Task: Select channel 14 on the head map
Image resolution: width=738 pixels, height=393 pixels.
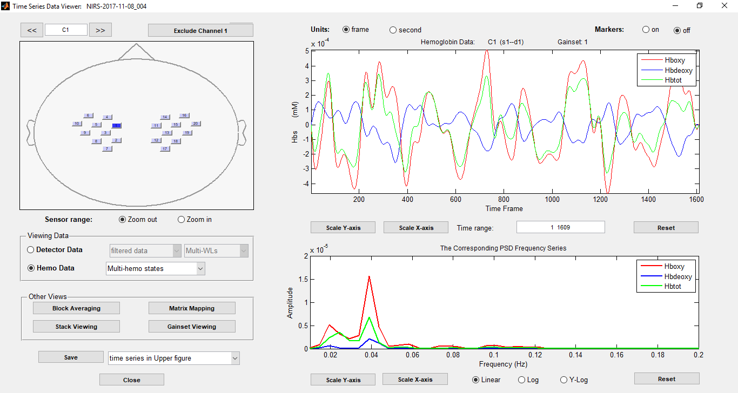Action: tap(165, 117)
